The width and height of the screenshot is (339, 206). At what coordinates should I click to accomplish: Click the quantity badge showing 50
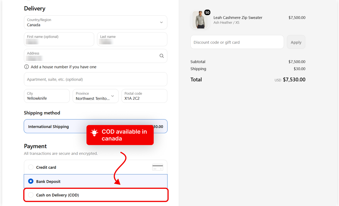207,12
